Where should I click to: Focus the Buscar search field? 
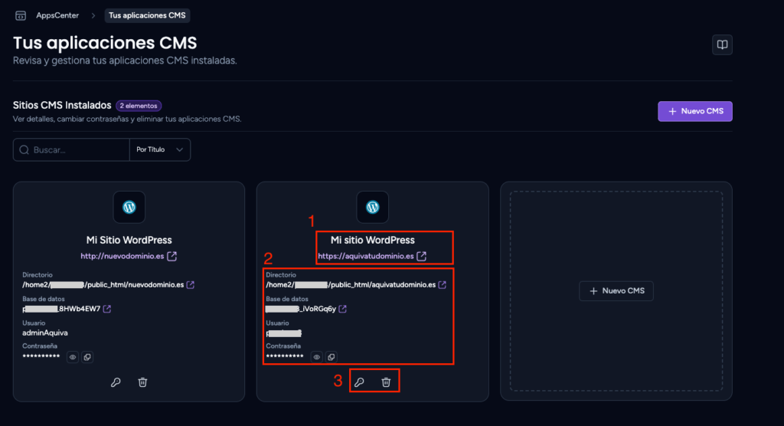tap(71, 149)
